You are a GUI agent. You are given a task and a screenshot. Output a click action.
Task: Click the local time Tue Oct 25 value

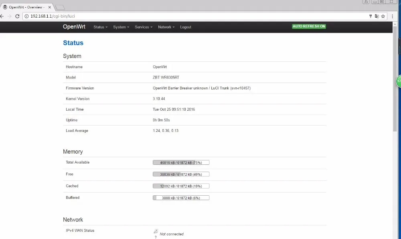174,109
